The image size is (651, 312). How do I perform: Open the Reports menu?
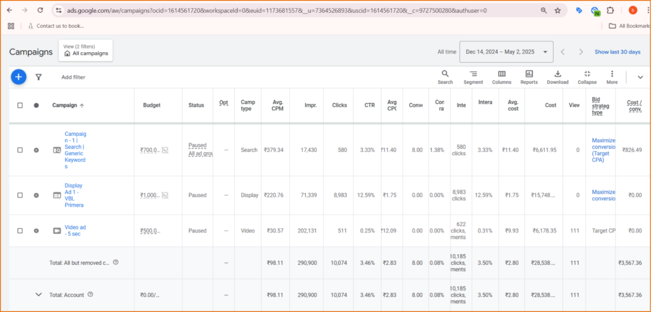(x=529, y=77)
